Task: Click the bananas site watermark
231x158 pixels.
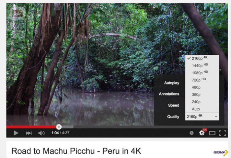Action: (220, 152)
